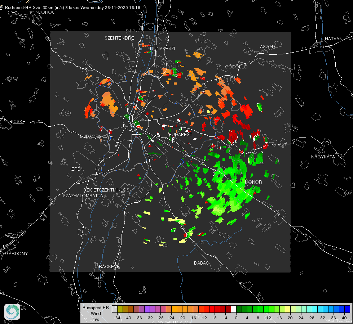The height and width of the screenshot is (324, 353).
Task: Click the legend value -24
Action: [171, 318]
